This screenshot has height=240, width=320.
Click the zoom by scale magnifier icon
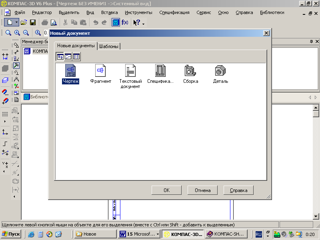click(38, 33)
